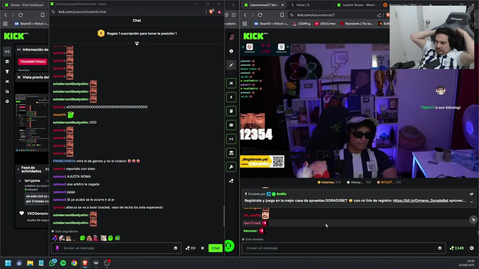Open the bit.ly Ormeno_DoradoBet link
Viewport: 479px width, 269px height.
[x=421, y=201]
